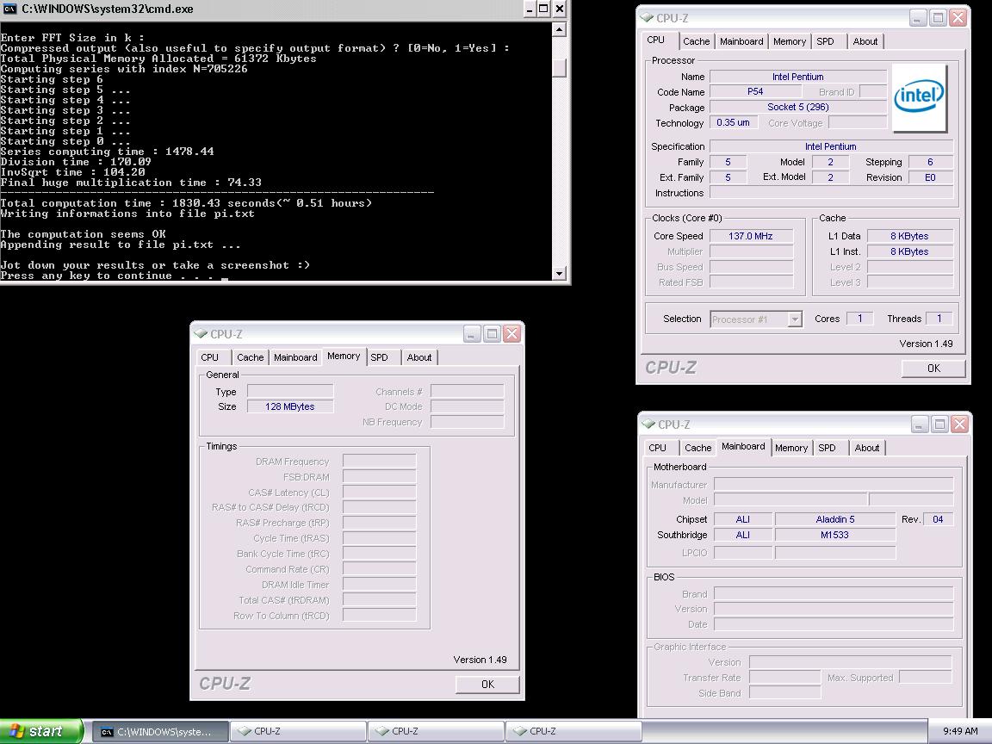Open the Cache tab in top-right CPU-Z
Image resolution: width=992 pixels, height=744 pixels.
(x=696, y=41)
